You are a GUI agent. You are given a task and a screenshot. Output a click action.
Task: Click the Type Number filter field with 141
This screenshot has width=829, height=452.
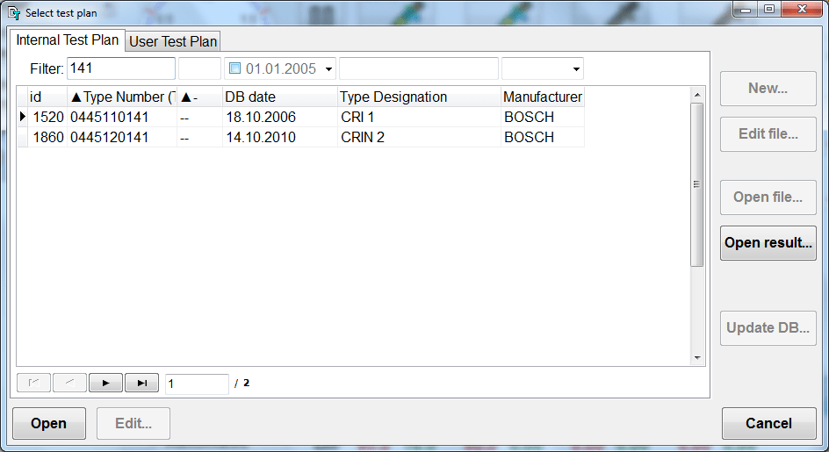coord(121,68)
